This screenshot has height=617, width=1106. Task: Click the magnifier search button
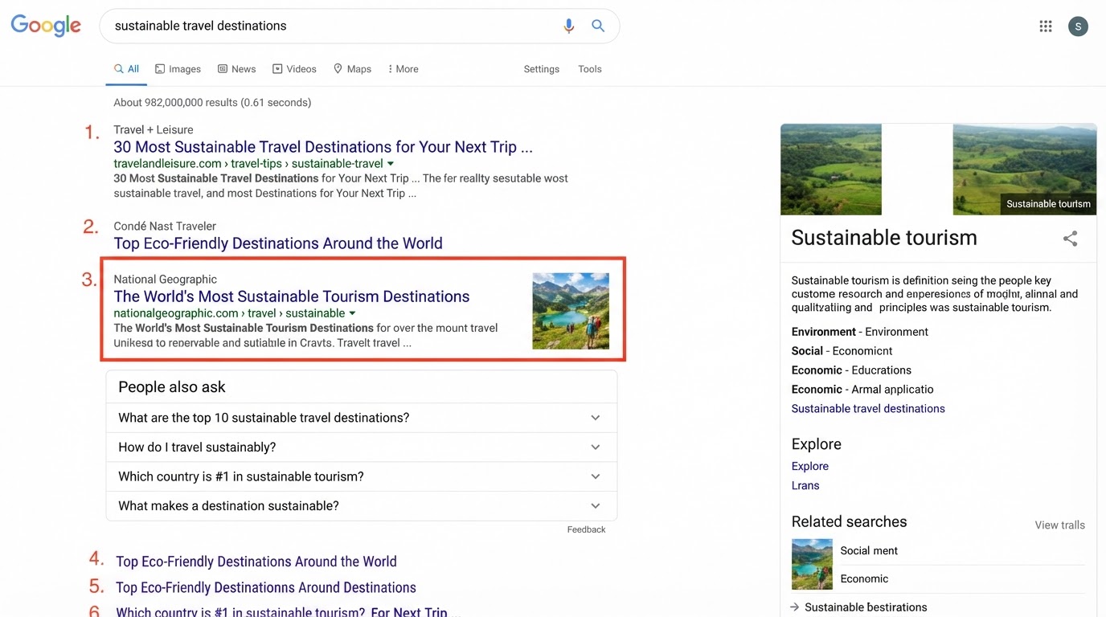(598, 26)
